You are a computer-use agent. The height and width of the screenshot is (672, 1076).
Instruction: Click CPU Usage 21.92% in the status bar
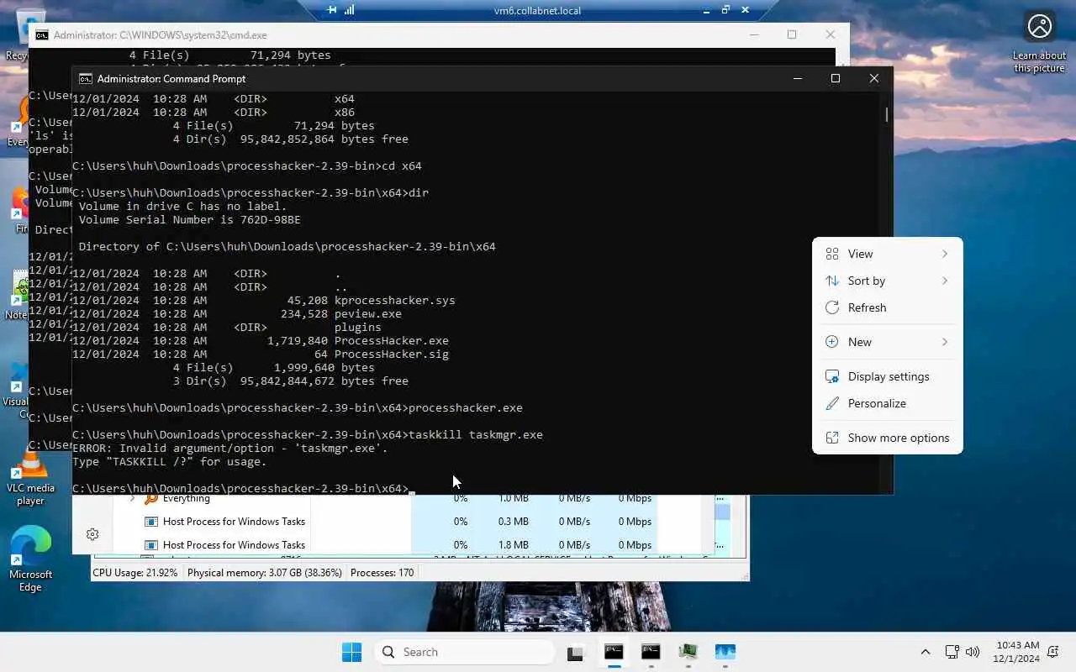coord(135,573)
